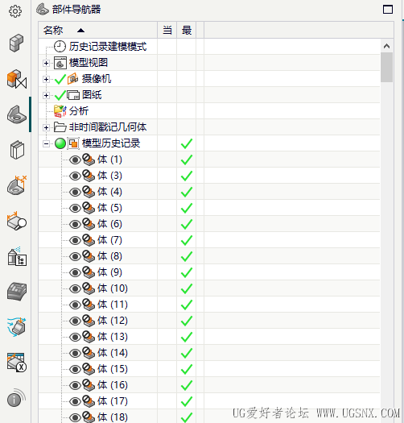Open the magnifier measurement sidebar icon
This screenshot has width=404, height=423.
pos(17,221)
